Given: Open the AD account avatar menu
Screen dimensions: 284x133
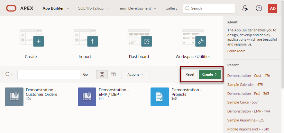Looking at the screenshot, I should (273, 8).
